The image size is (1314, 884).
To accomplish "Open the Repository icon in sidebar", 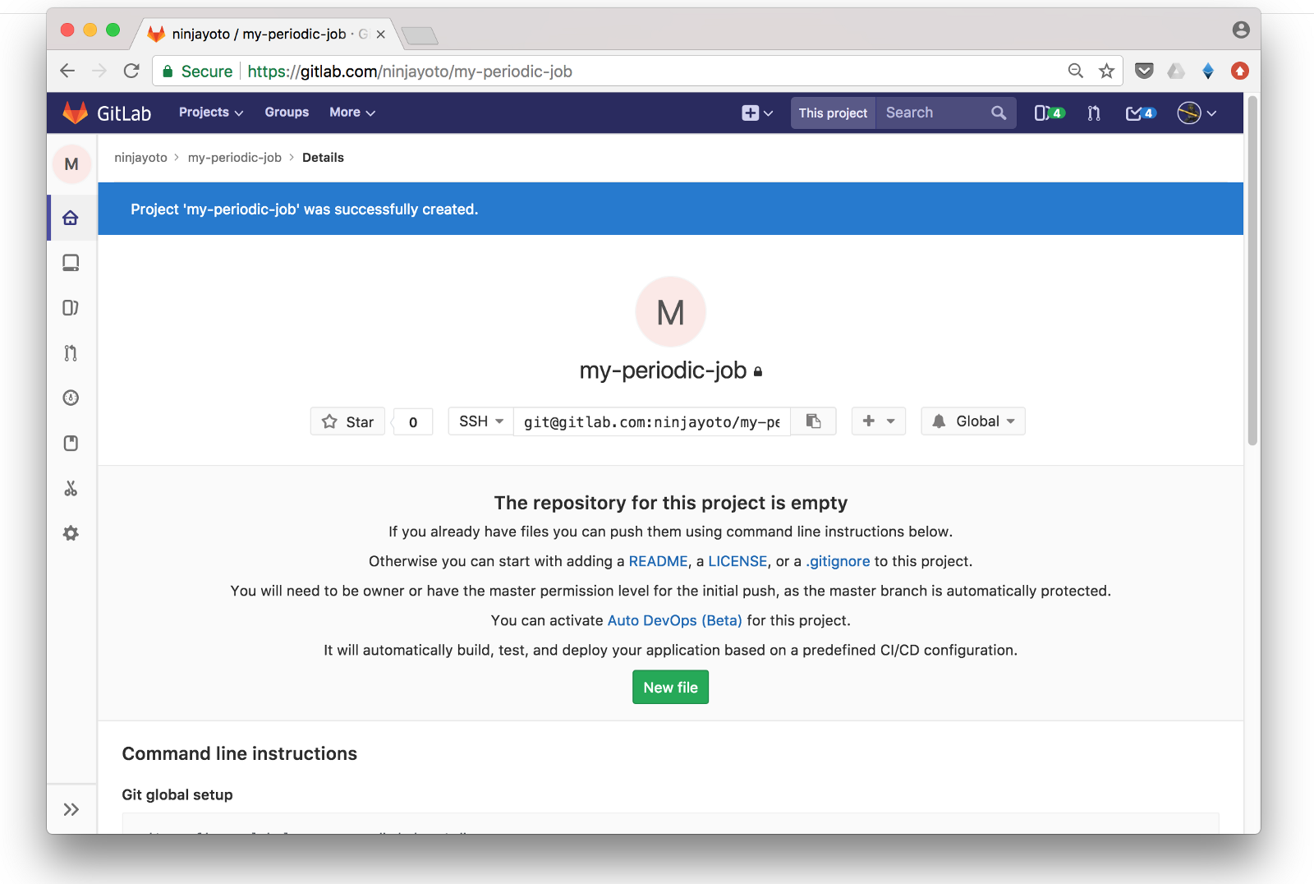I will point(71,263).
